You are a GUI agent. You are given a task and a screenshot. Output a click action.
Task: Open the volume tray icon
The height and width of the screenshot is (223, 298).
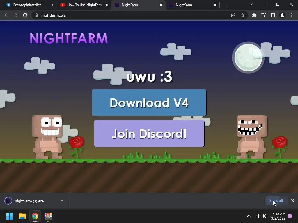pos(264,216)
